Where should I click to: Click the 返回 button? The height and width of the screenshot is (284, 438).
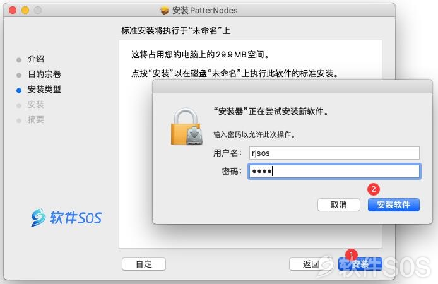pos(311,264)
